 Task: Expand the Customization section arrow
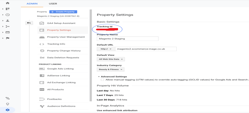pyautogui.click(x=3, y=9)
